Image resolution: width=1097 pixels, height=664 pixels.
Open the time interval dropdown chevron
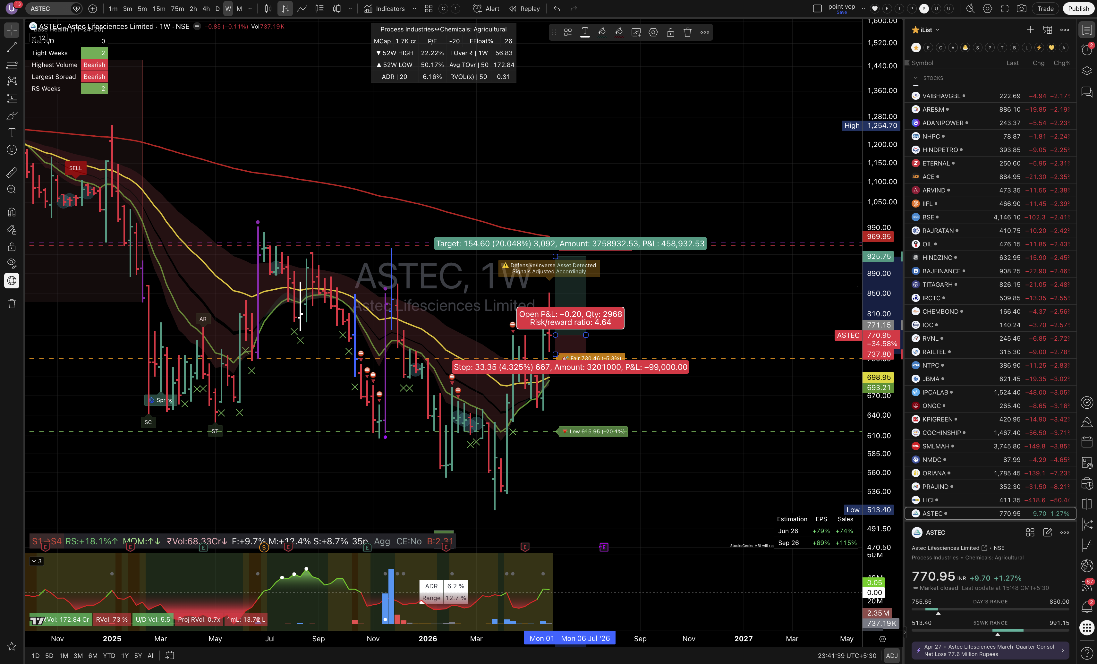point(250,8)
